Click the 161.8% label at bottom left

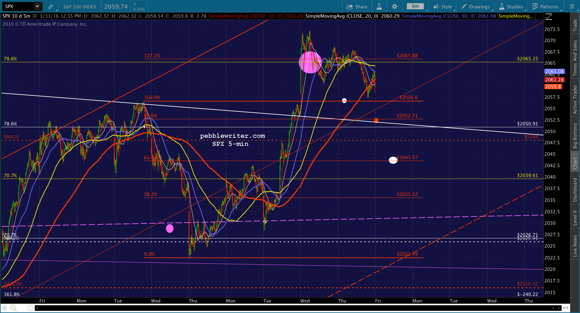pyautogui.click(x=12, y=294)
